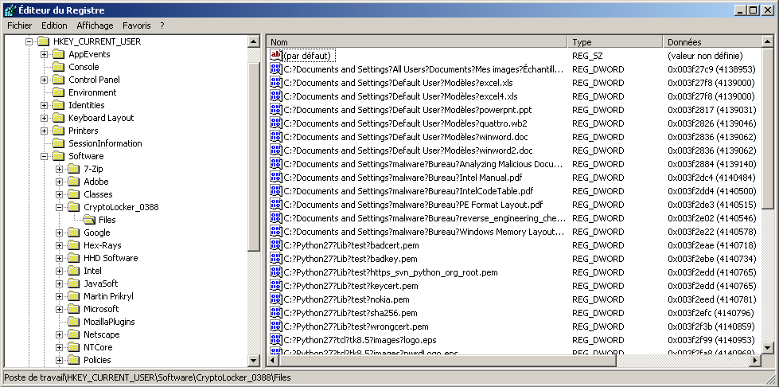779x387 pixels.
Task: Click the DWORD icon for badcert.pem entry
Action: [x=276, y=245]
